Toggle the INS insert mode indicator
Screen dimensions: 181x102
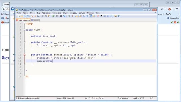152,98
